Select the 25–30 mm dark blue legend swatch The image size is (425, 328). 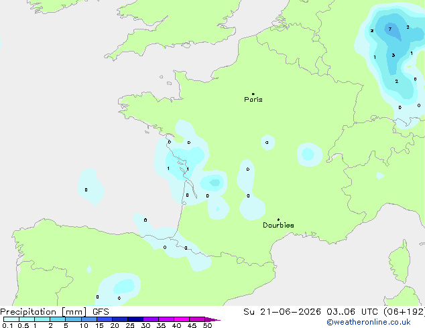coord(135,319)
